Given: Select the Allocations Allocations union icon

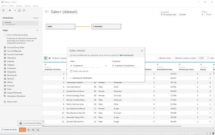Looking at the screenshot, I should [5, 96].
